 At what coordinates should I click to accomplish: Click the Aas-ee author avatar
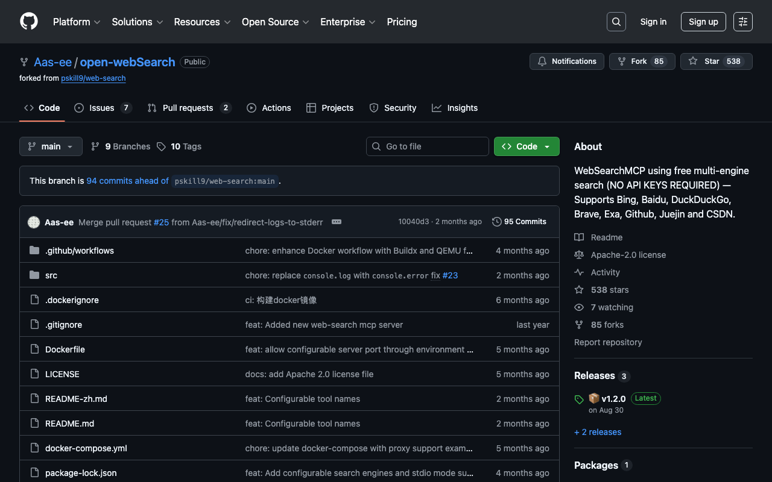tap(34, 222)
